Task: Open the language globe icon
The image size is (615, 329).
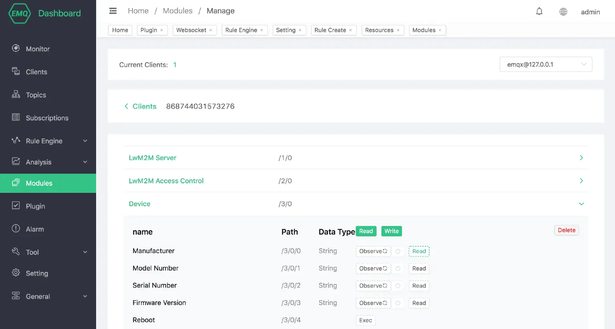Action: click(563, 12)
